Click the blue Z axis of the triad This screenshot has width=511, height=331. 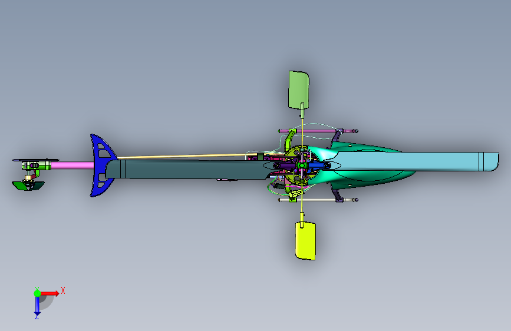[x=38, y=306]
